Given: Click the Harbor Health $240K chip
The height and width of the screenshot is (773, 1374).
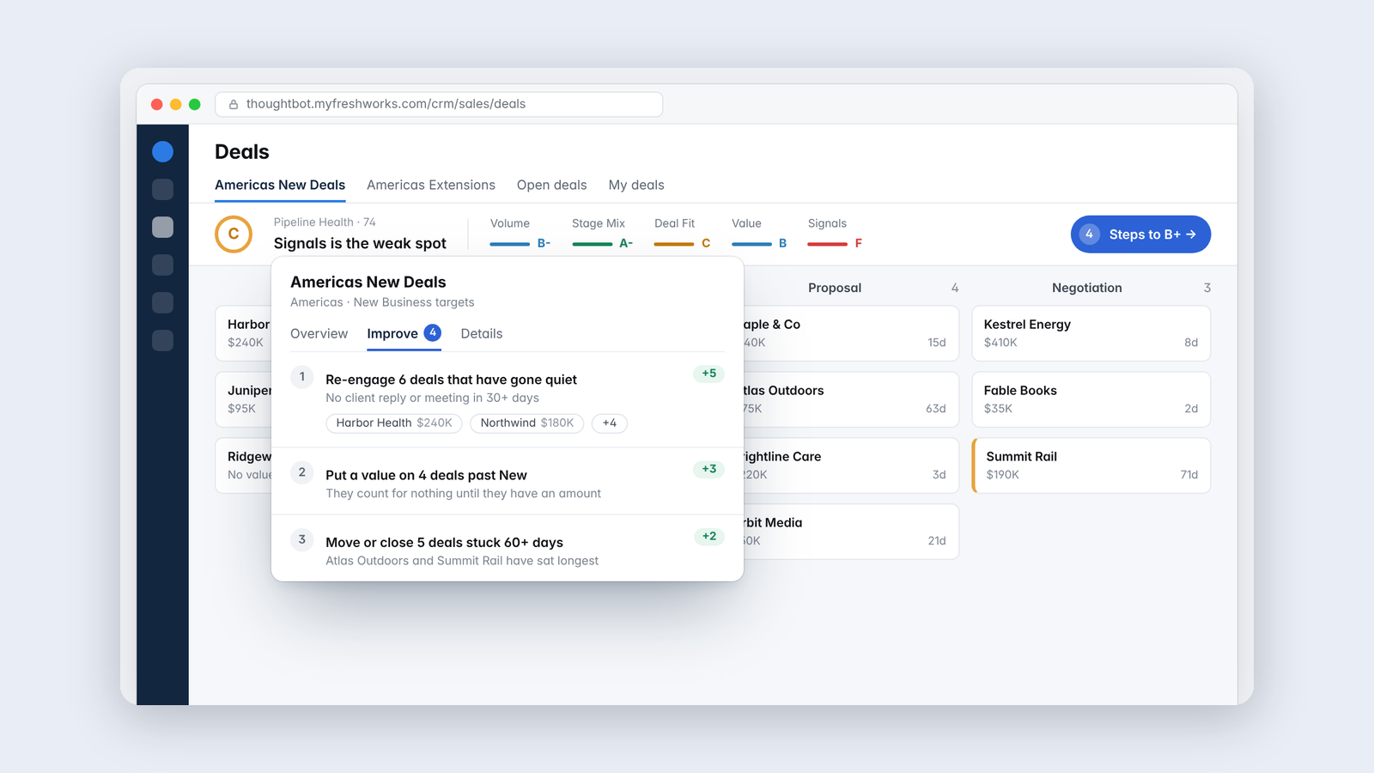Looking at the screenshot, I should pyautogui.click(x=394, y=423).
